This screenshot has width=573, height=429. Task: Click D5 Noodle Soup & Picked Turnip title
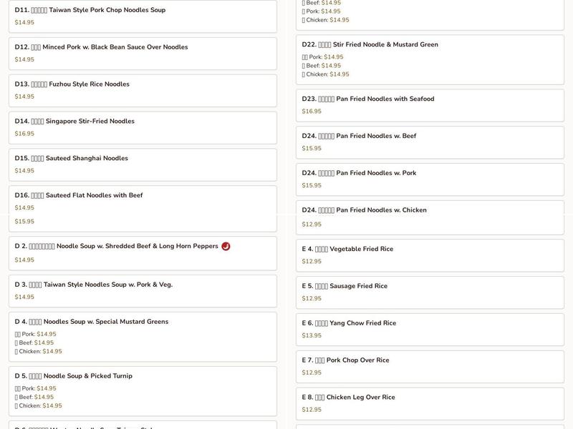pyautogui.click(x=88, y=376)
